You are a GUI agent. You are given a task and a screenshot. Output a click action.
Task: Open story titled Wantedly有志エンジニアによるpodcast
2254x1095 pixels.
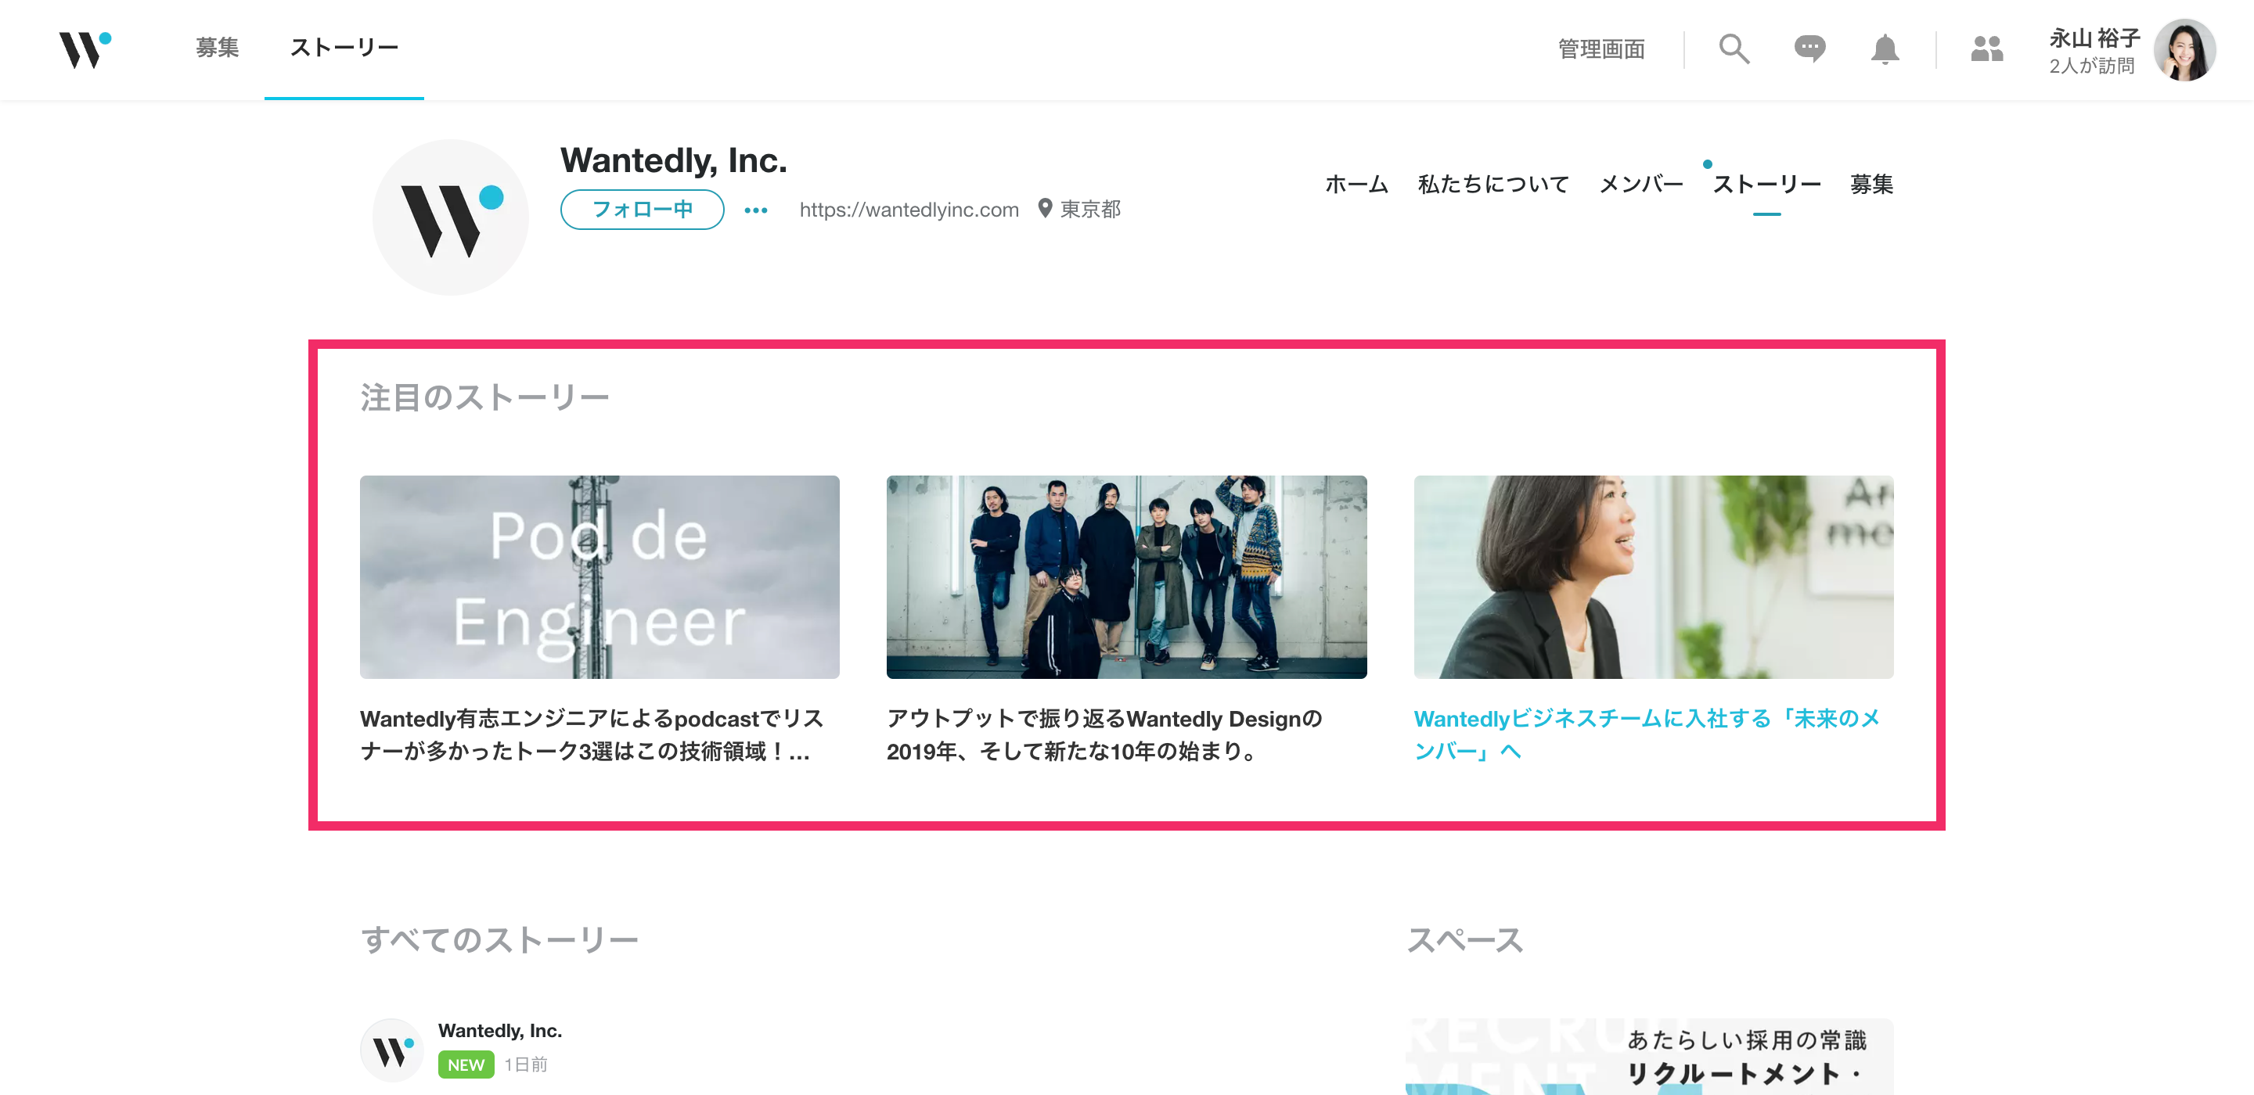pos(592,734)
